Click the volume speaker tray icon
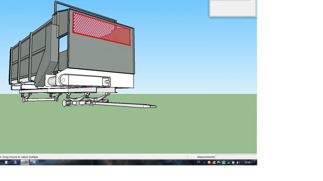 click(x=238, y=163)
